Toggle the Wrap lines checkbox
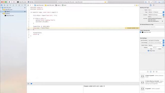Screen dimensions: 165x93 pos(148,51)
